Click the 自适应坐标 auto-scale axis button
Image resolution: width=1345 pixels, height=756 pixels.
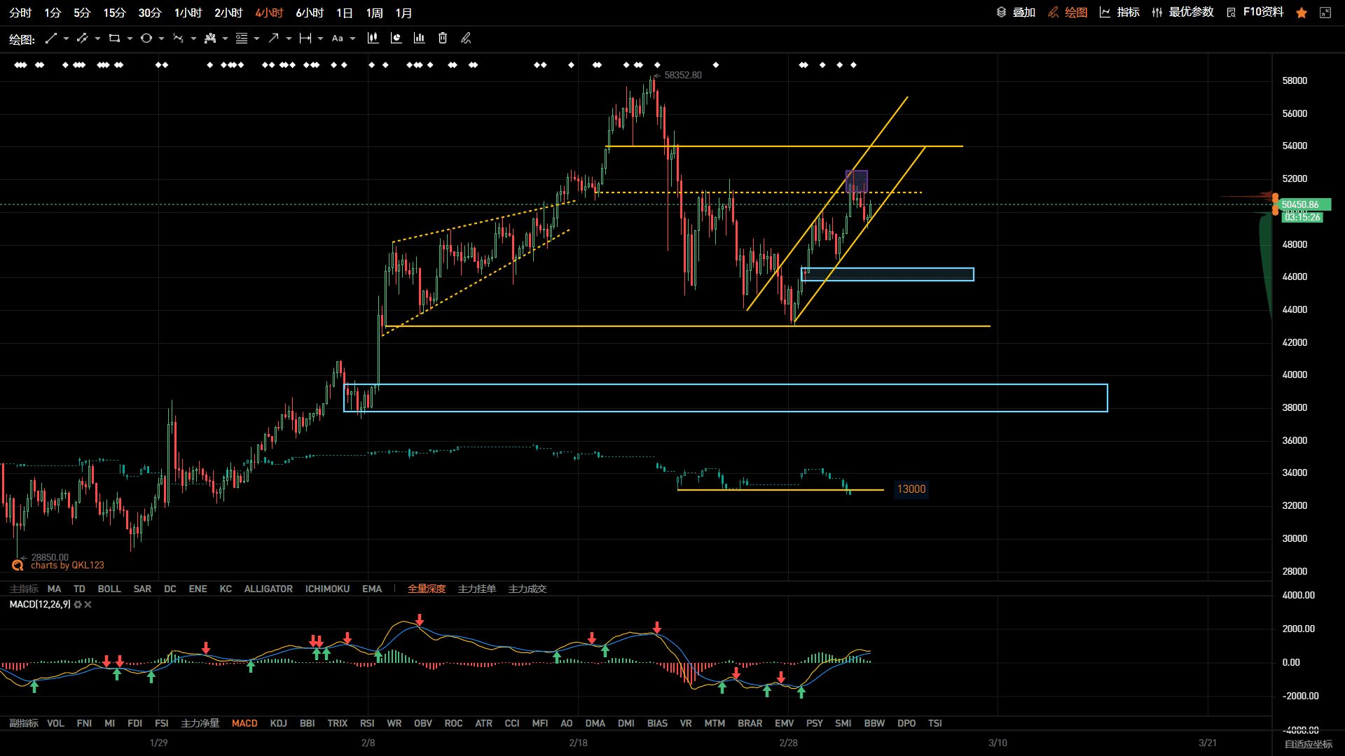click(1309, 744)
